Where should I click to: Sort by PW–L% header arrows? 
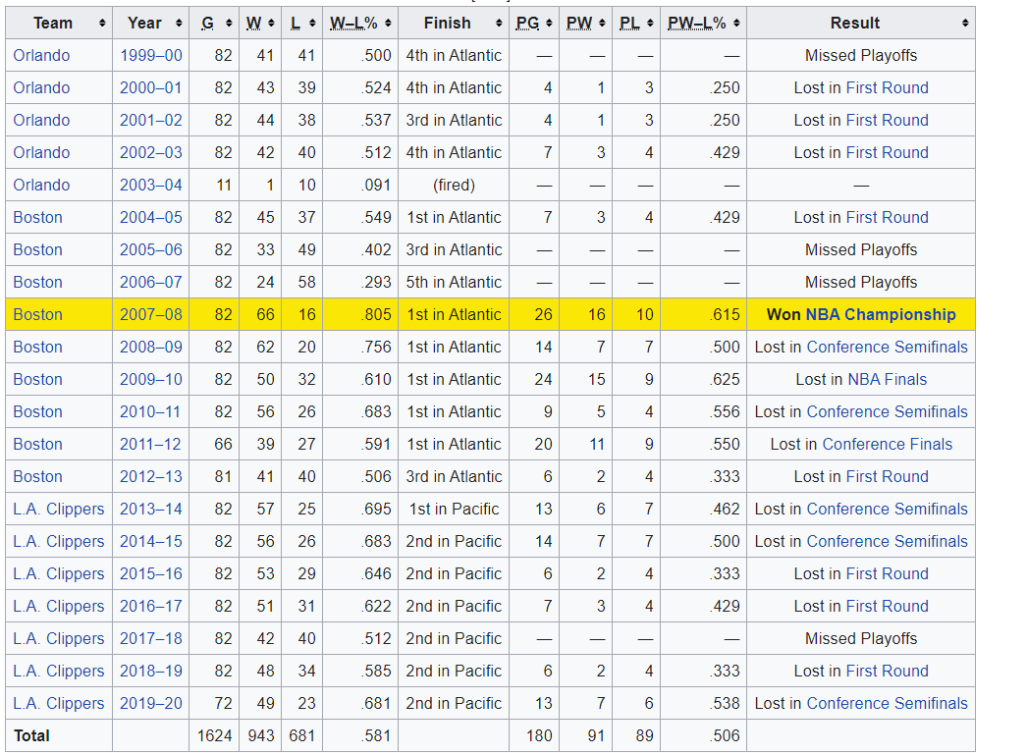(736, 24)
